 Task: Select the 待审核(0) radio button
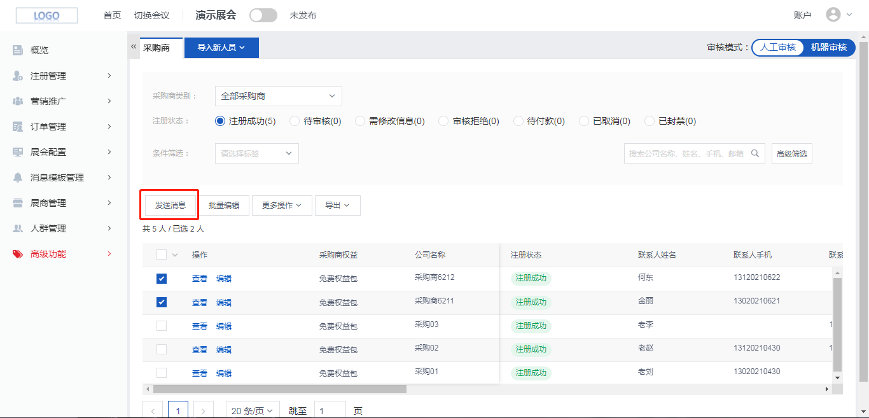(295, 121)
